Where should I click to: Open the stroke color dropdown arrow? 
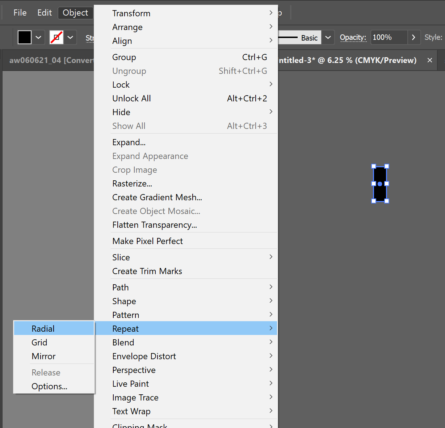[x=70, y=37]
